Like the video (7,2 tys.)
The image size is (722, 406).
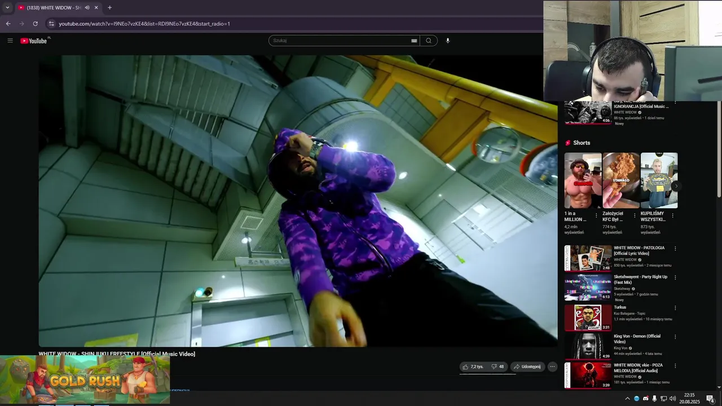pos(473,367)
